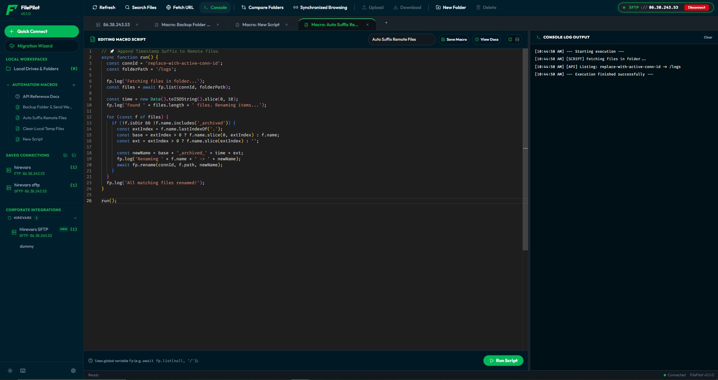Open Search Files tool

[141, 7]
